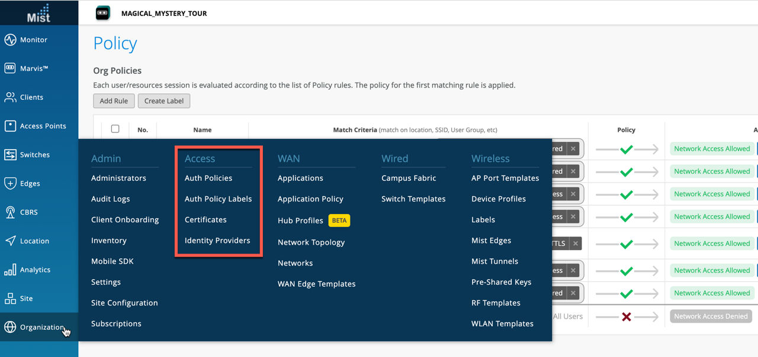This screenshot has height=357, width=758.
Task: Open the Location arrow icon
Action: point(10,241)
